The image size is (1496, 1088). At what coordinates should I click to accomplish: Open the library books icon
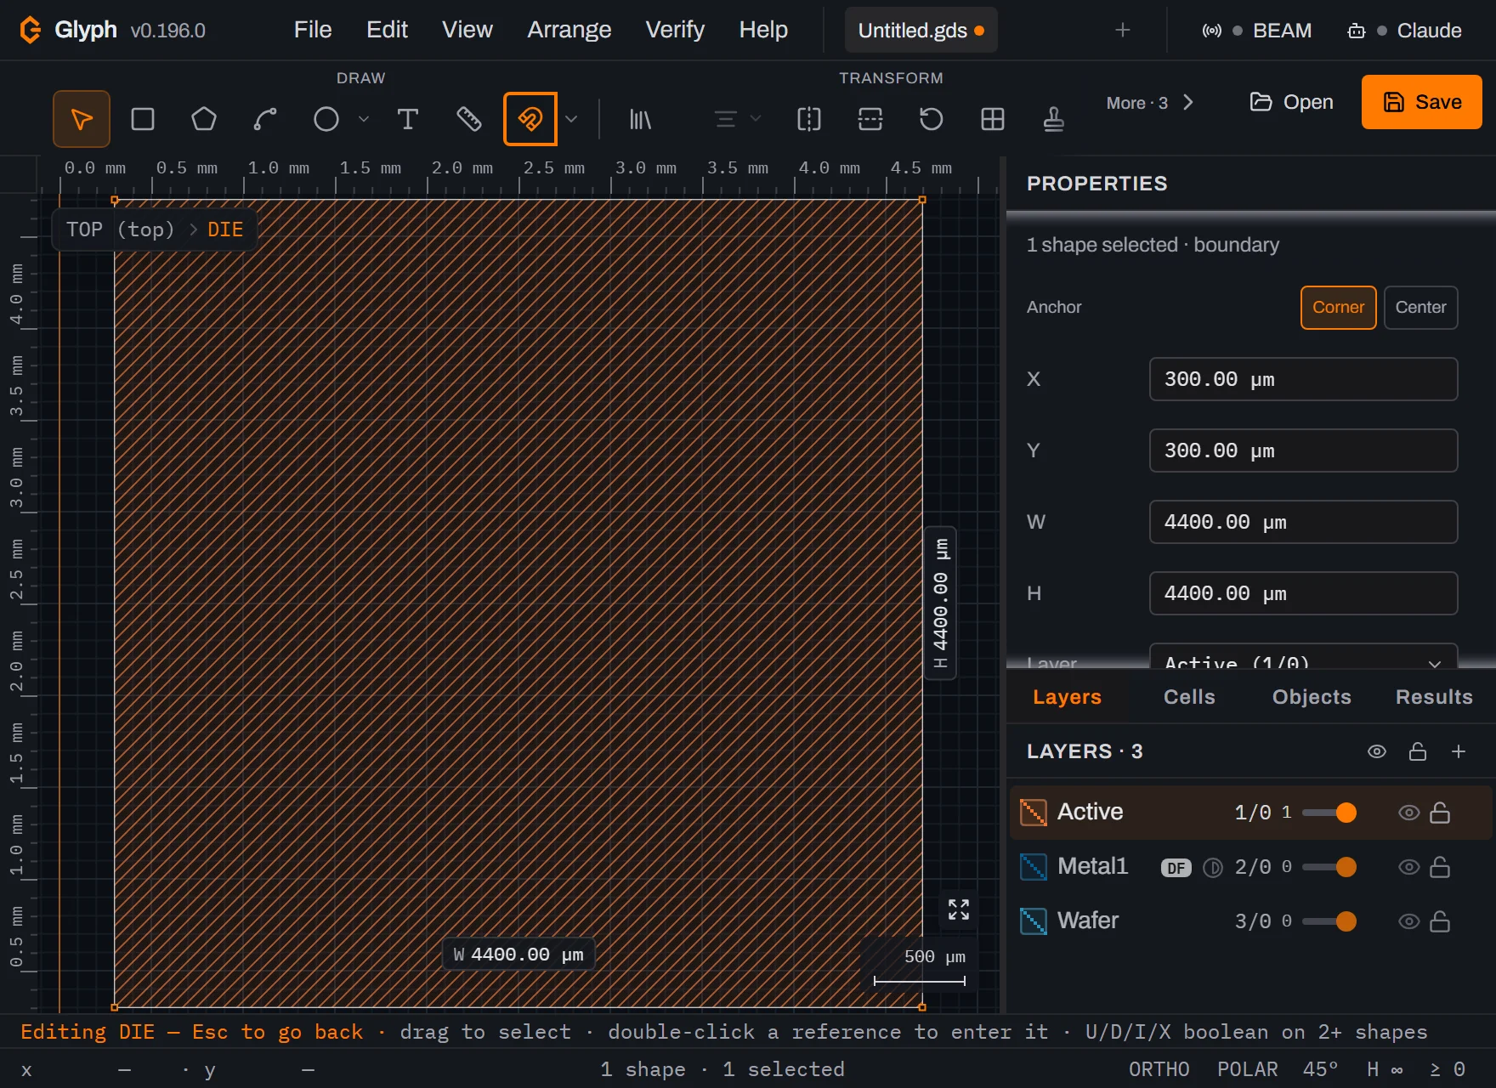pyautogui.click(x=640, y=119)
